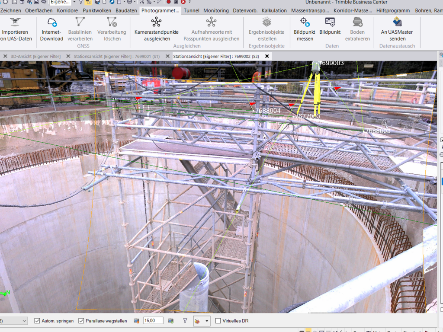The width and height of the screenshot is (443, 332).
Task: Switch to Punktwolken ribbon tab
Action: (x=97, y=10)
